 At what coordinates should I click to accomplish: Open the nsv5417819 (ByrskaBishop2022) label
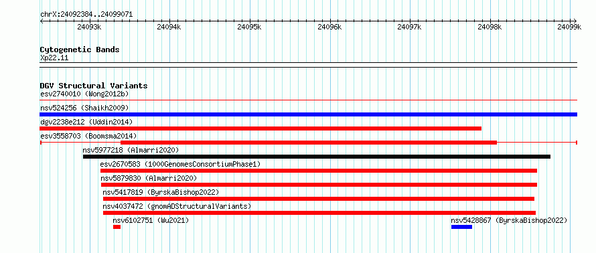(161, 192)
